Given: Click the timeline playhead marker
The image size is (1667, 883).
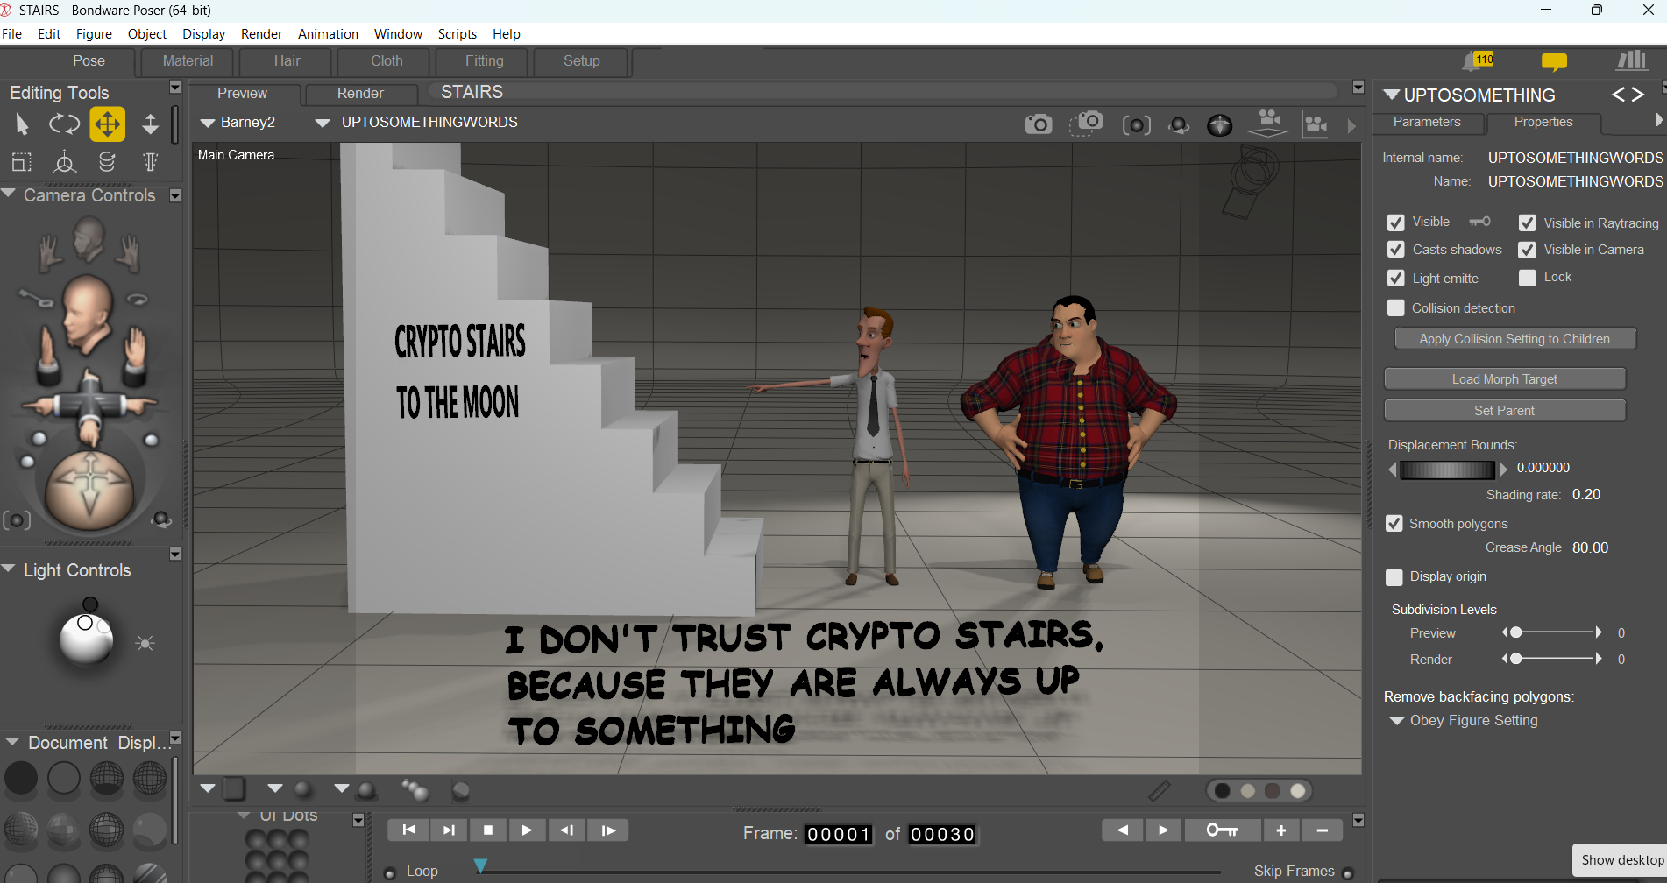Looking at the screenshot, I should pyautogui.click(x=480, y=865).
